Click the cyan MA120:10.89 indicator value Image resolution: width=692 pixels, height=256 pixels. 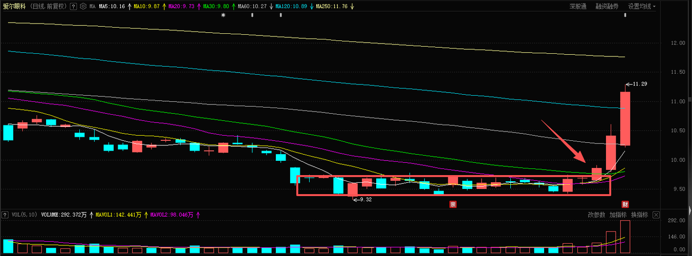tap(291, 7)
